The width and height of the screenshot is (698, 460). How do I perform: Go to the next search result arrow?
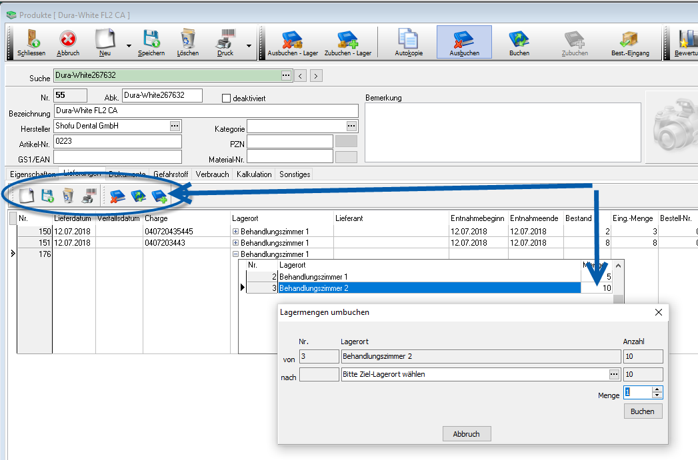(x=316, y=76)
